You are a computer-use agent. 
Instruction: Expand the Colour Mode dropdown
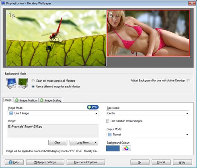coord(187,135)
